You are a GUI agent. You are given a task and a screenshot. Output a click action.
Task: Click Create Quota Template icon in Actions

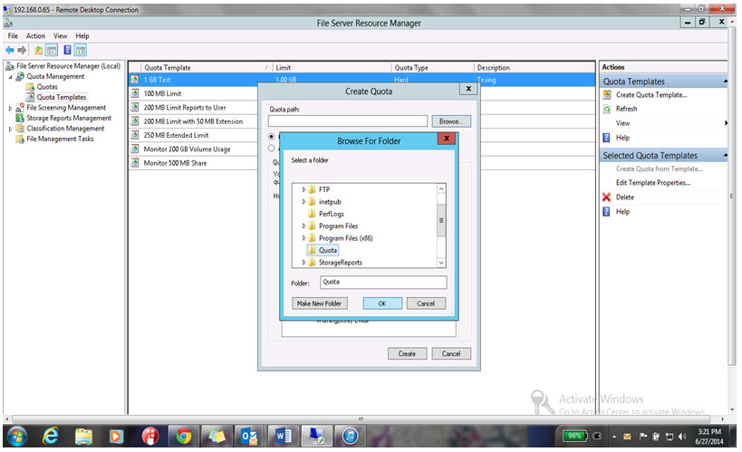click(x=607, y=95)
